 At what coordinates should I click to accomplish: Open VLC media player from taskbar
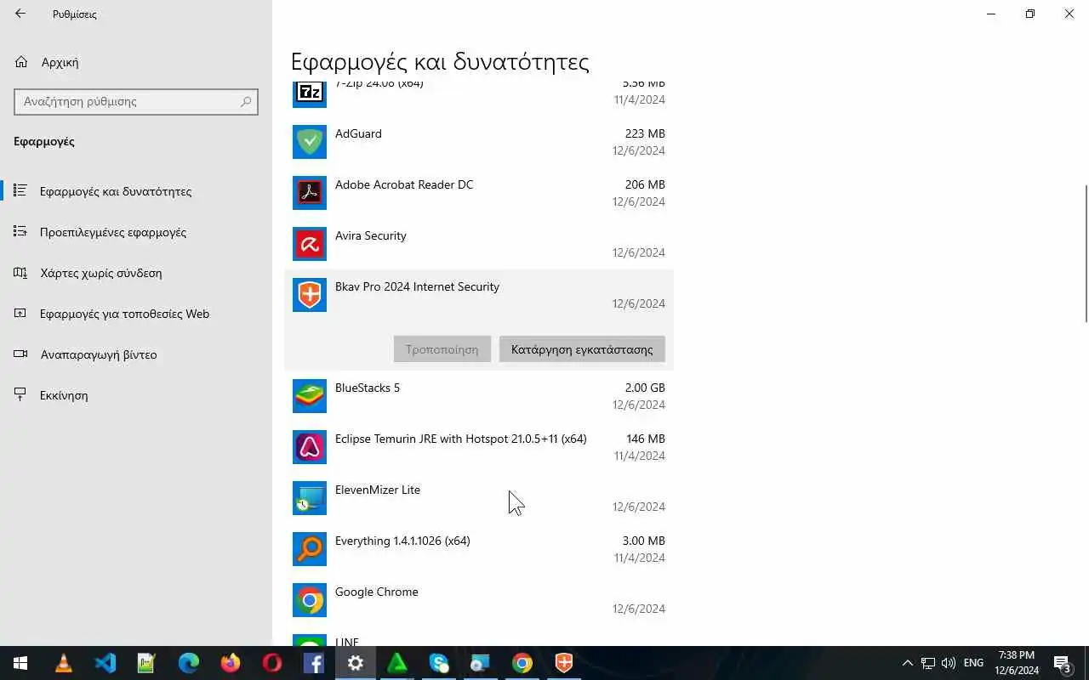64,663
